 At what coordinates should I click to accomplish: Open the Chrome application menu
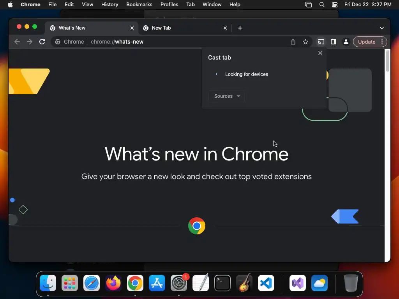[30, 5]
